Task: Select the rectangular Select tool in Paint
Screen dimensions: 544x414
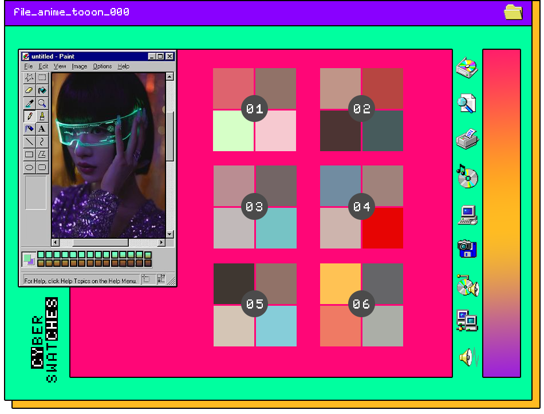Action: tap(42, 77)
